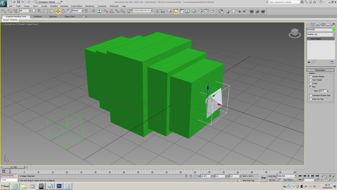Click the Auto Key button
337x190 pixels.
(272, 176)
